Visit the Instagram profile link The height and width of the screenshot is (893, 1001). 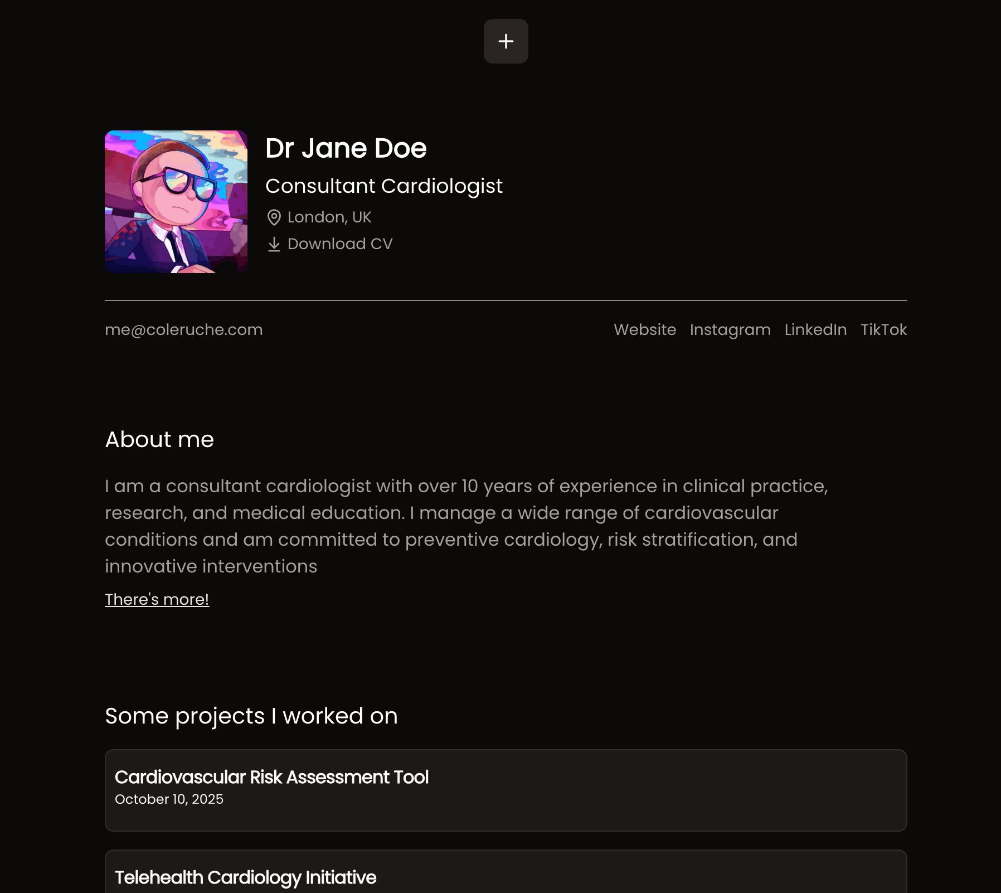click(x=730, y=330)
